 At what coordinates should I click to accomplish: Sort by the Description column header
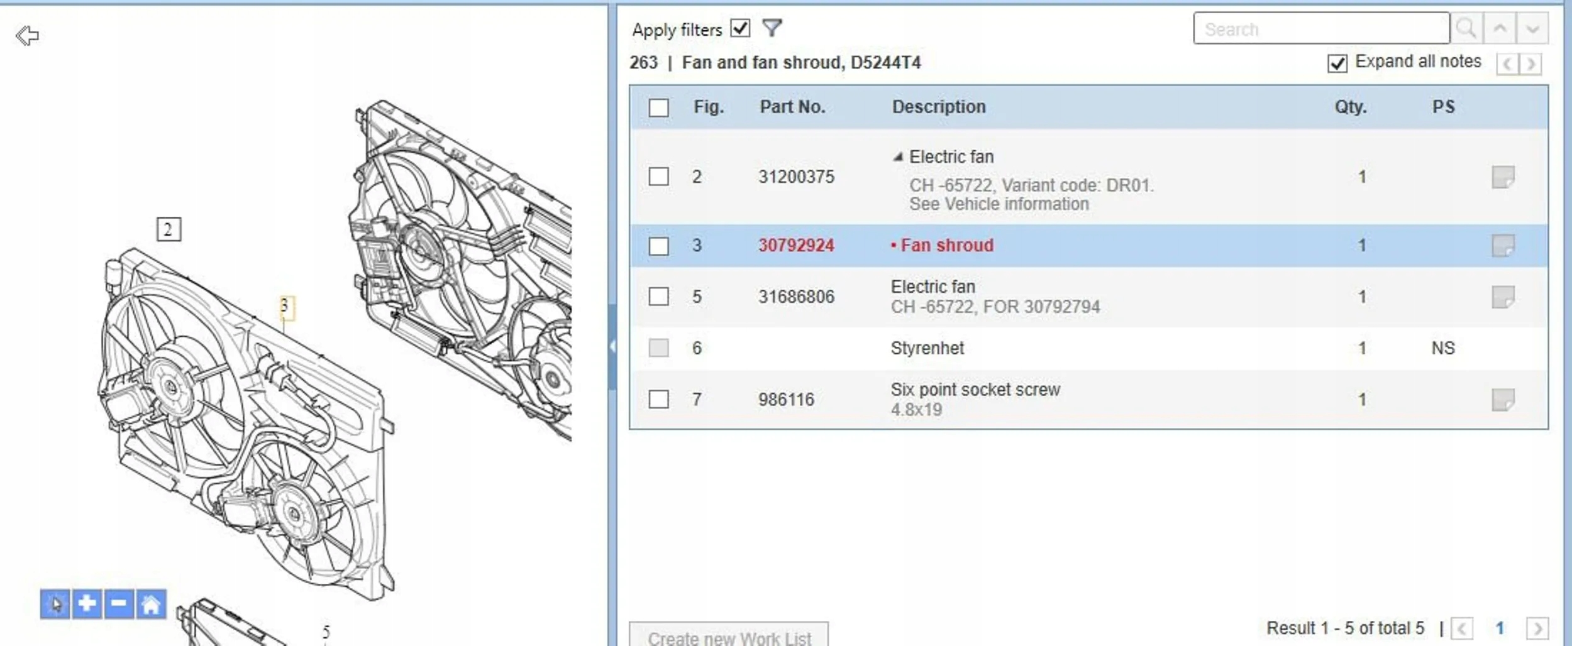coord(939,107)
